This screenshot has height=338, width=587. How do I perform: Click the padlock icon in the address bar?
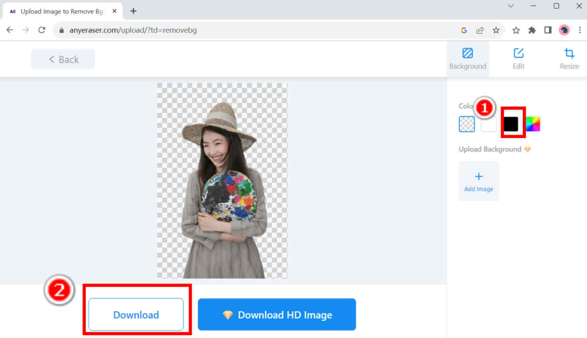pos(61,30)
